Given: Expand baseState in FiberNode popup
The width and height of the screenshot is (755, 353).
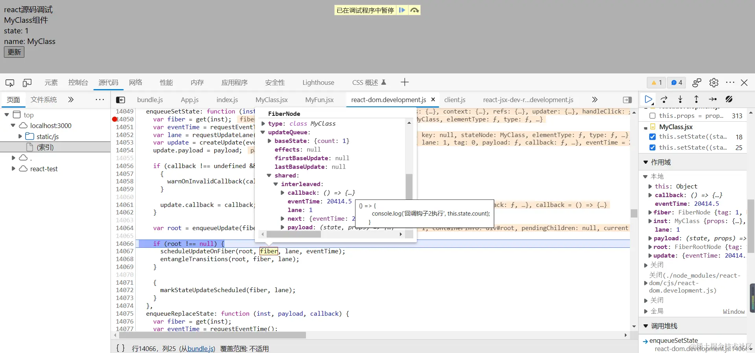Looking at the screenshot, I should 269,141.
